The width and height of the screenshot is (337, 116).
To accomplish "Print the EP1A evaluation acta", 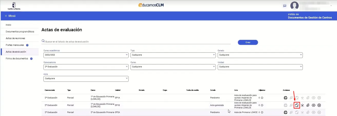I will [285, 98].
